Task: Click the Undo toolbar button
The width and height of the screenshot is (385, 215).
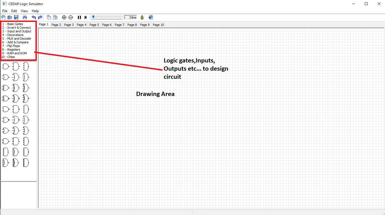Action: [34, 17]
